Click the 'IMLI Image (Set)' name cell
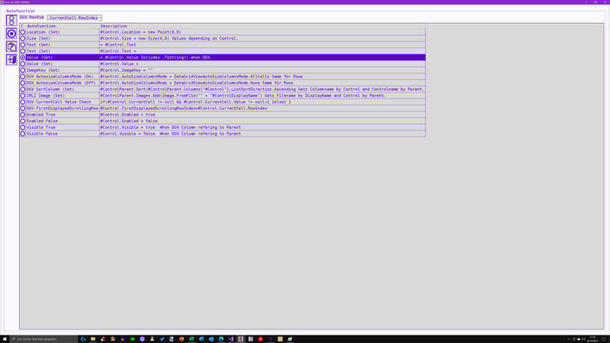 [x=62, y=96]
